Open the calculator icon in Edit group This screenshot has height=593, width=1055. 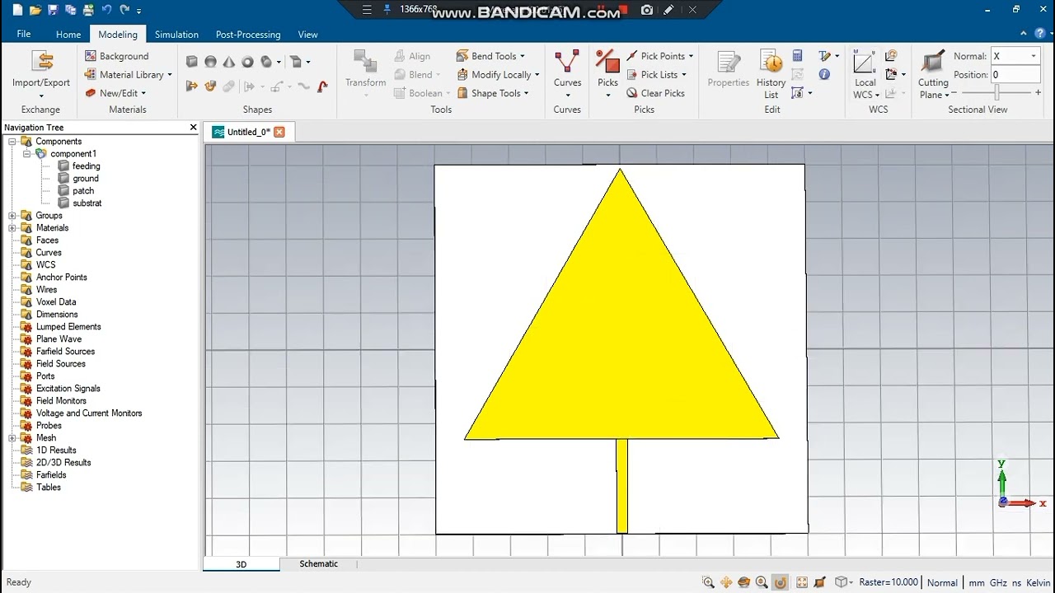pos(797,56)
